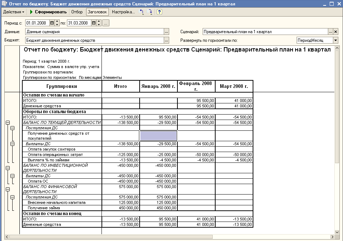Click the Бюджет field value
343x241 pixels.
tap(95, 40)
